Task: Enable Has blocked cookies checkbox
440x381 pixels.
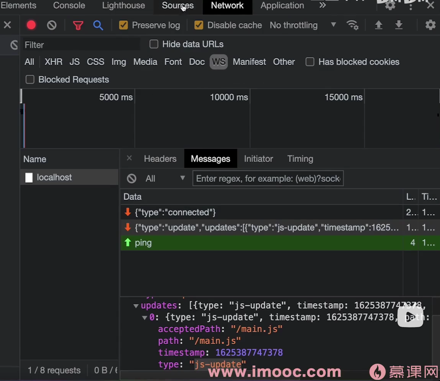Action: (x=310, y=62)
